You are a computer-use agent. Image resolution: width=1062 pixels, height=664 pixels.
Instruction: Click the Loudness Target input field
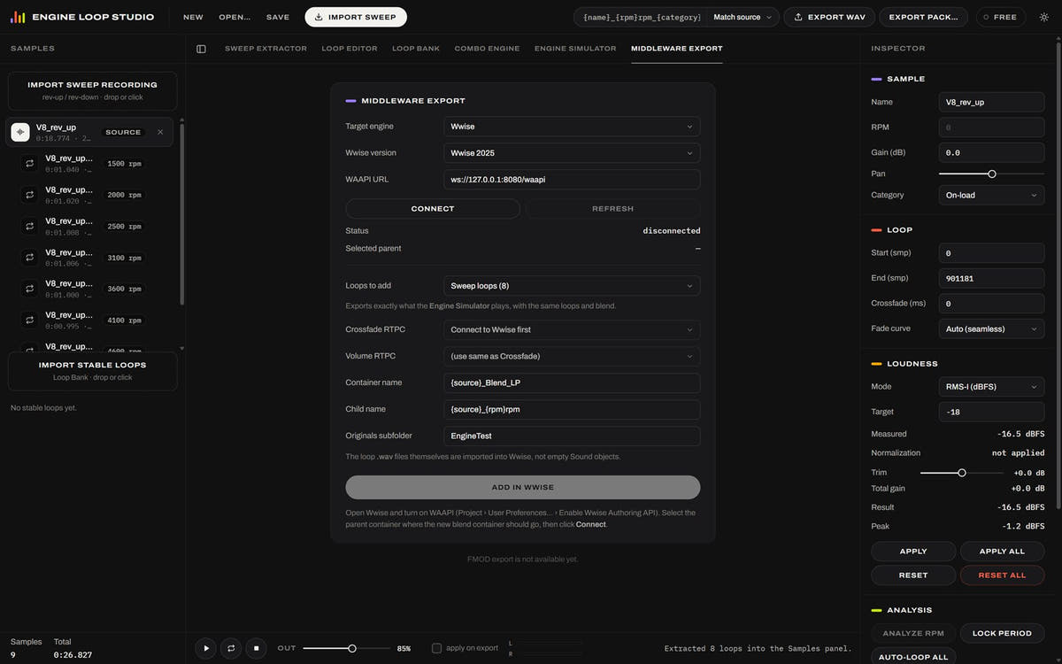[x=991, y=412]
